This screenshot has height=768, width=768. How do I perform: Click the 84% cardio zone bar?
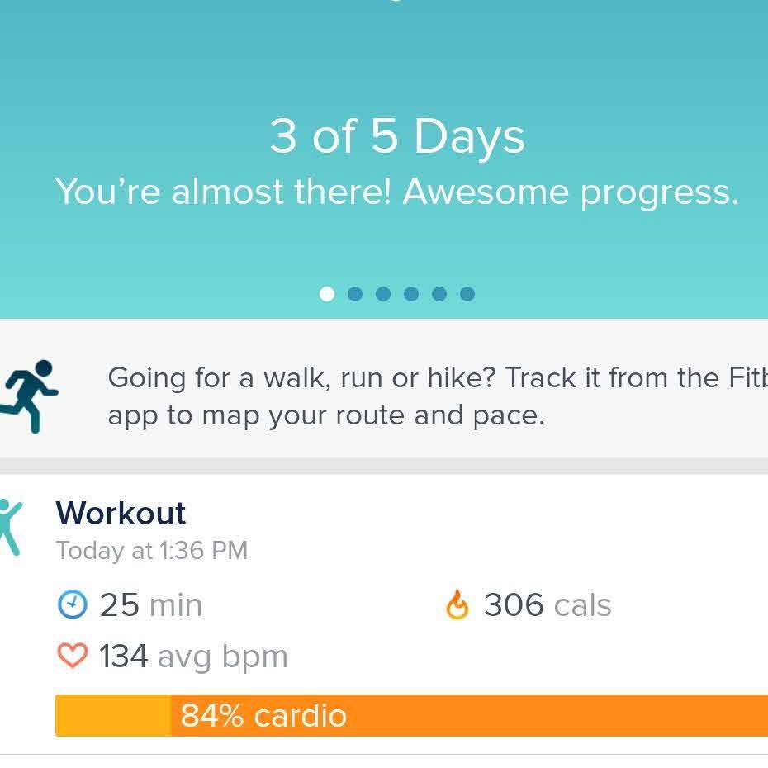[469, 715]
